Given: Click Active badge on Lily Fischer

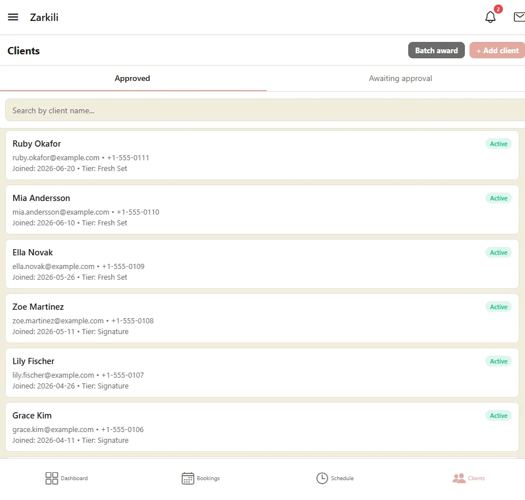Looking at the screenshot, I should coord(498,361).
